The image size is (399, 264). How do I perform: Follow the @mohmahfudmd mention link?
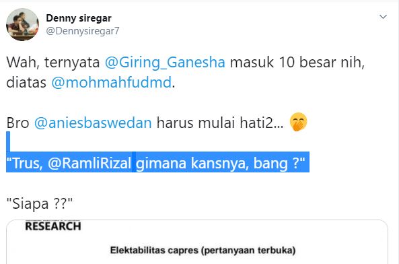[x=112, y=82]
